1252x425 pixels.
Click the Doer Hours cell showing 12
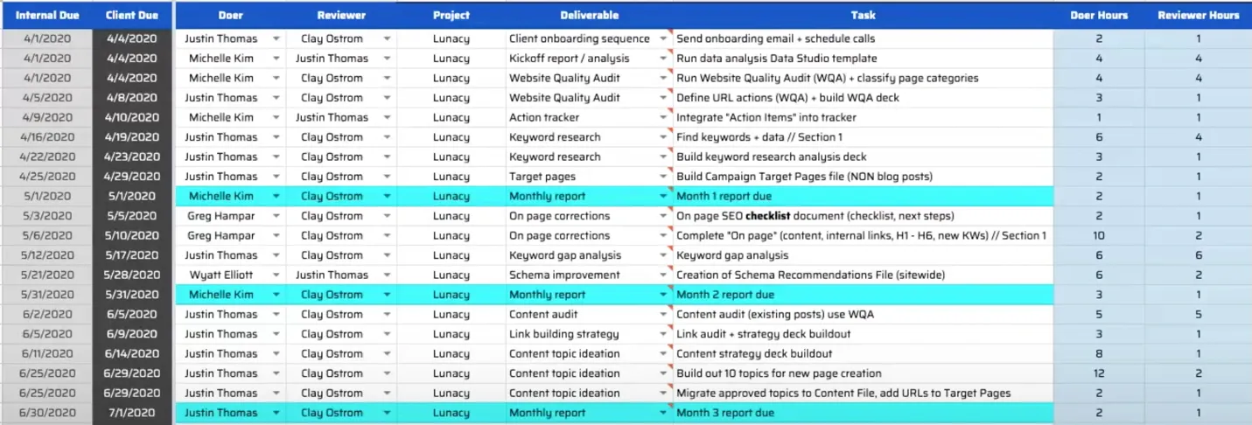(1099, 373)
